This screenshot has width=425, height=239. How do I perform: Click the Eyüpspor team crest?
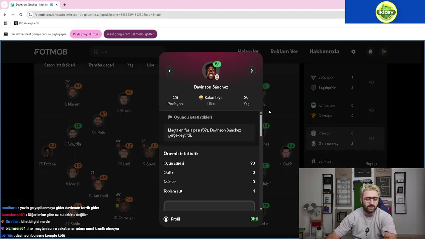(x=313, y=77)
